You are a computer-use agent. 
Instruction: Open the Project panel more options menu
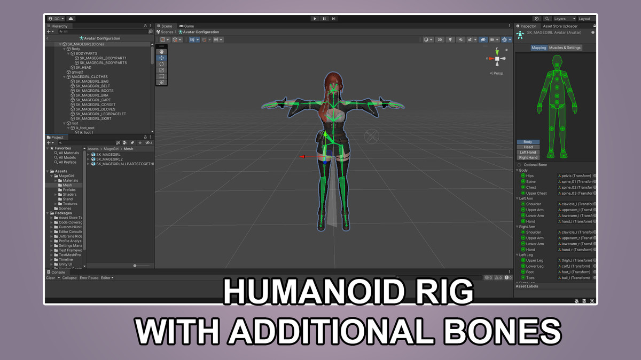tap(151, 137)
